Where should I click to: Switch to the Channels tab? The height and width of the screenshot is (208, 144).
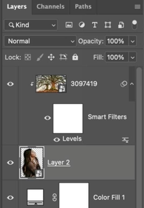coord(51,6)
